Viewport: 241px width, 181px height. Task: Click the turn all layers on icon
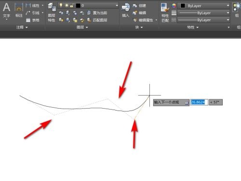point(61,20)
